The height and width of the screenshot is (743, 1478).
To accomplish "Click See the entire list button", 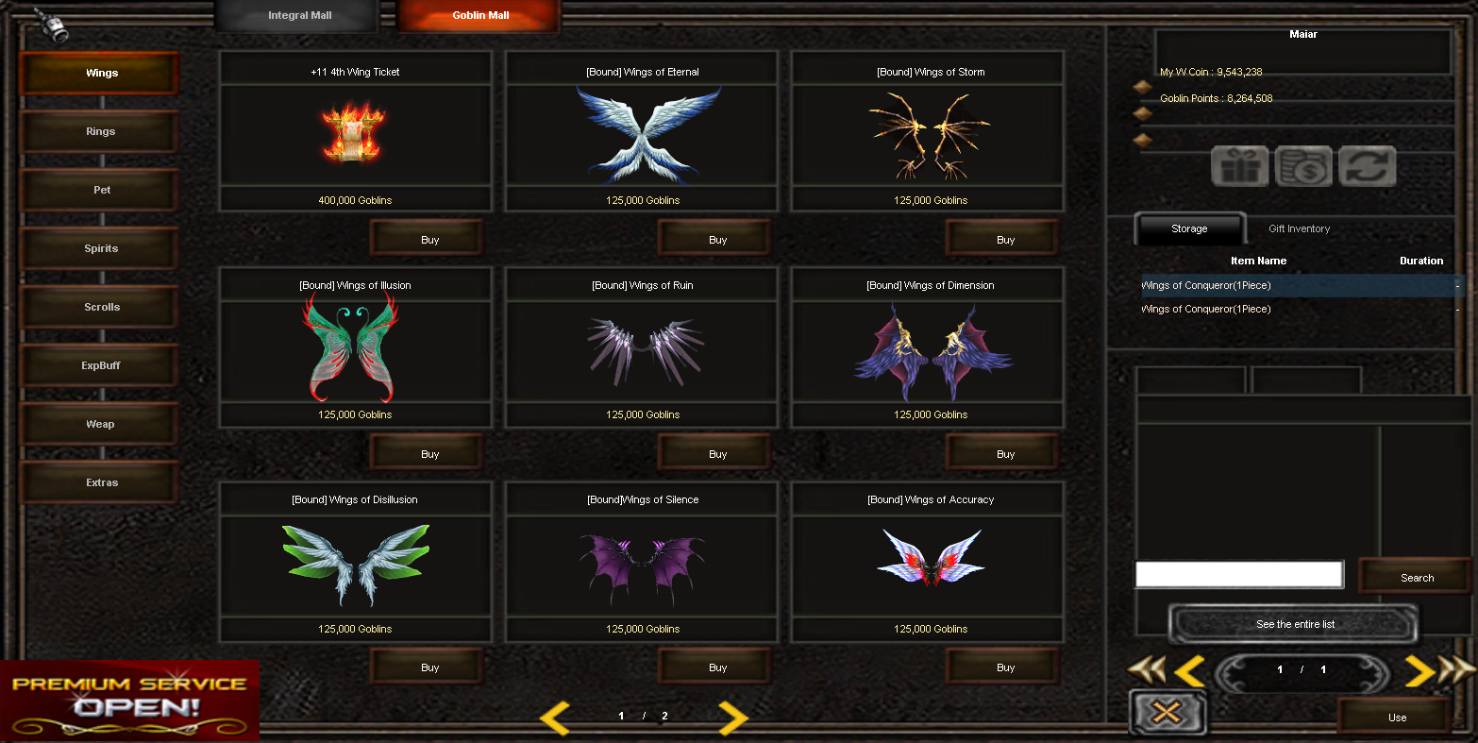I will (1294, 624).
